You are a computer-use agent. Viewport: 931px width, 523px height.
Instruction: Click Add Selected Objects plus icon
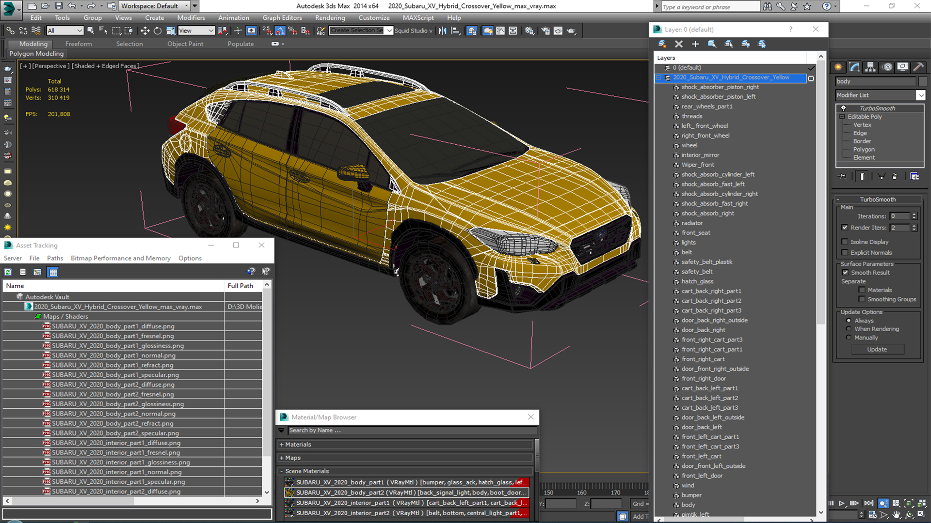(x=695, y=44)
